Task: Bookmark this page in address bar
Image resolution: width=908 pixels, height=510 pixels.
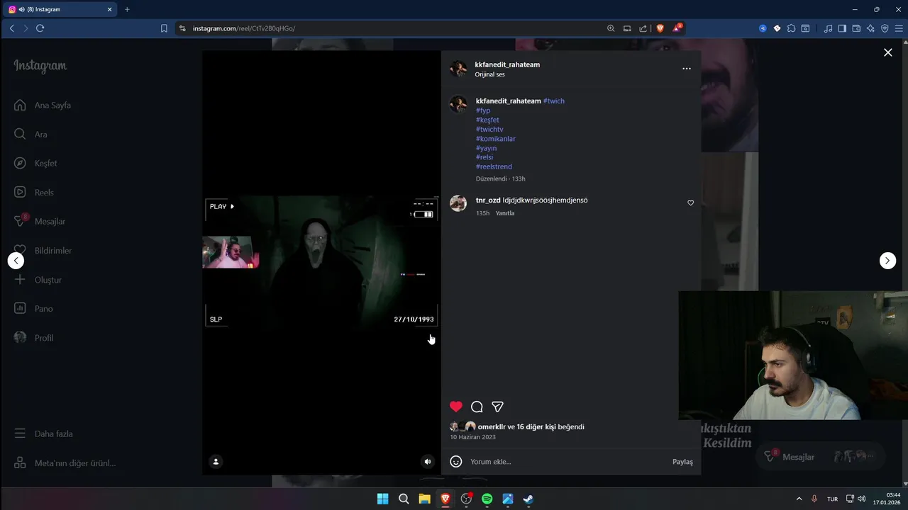Action: point(164,28)
